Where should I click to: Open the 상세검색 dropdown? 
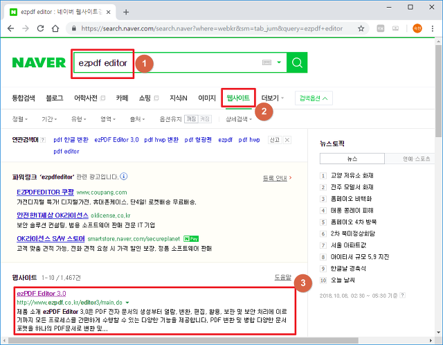point(239,119)
